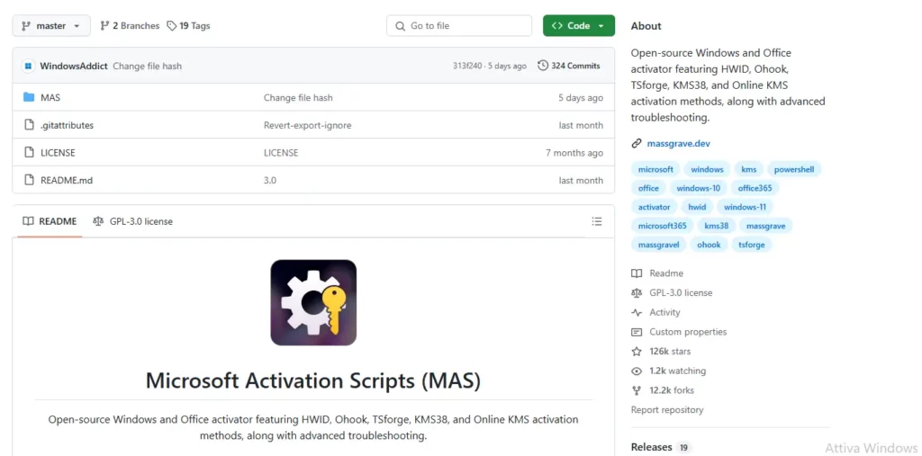Open the Custom properties link
Image resolution: width=922 pixels, height=456 pixels.
688,332
